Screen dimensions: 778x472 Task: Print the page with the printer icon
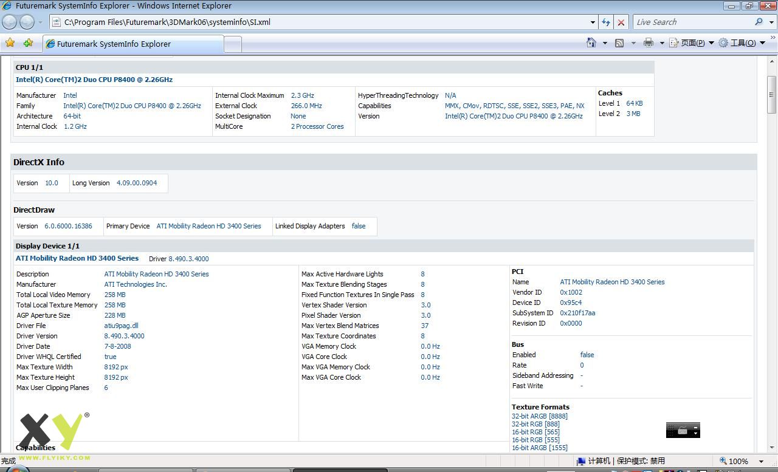[x=648, y=43]
